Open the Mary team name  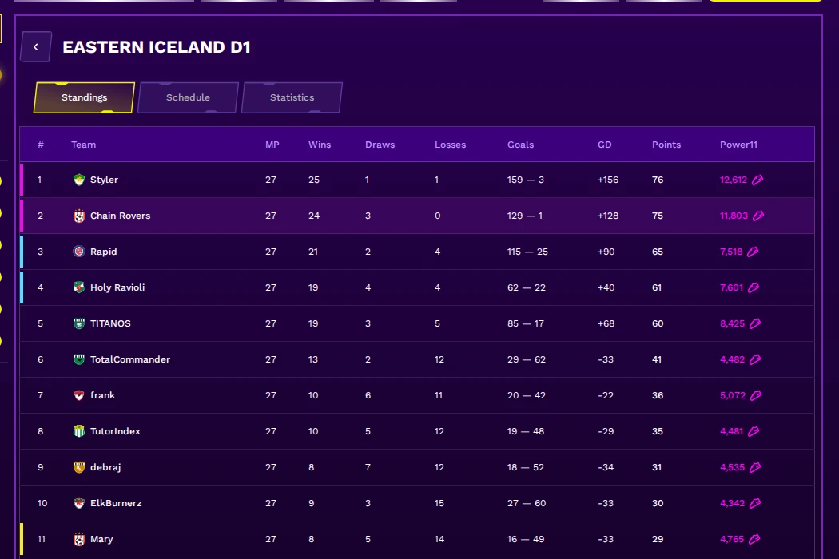point(101,539)
